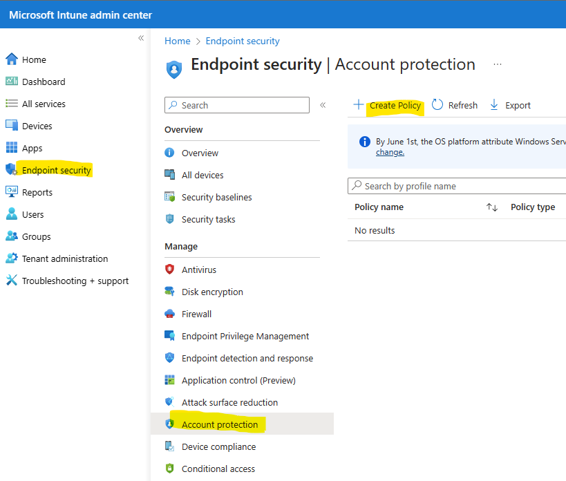Click the green Conditional access shield icon
The image size is (566, 481).
click(x=169, y=469)
